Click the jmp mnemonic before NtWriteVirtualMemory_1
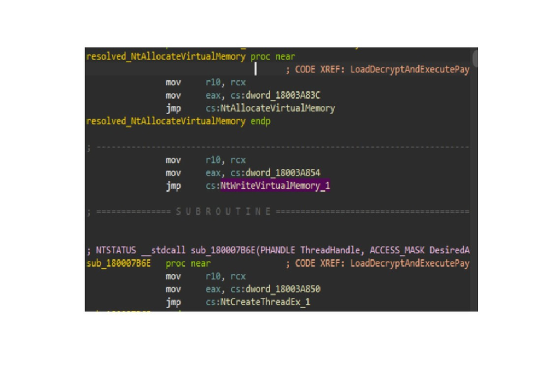 click(x=173, y=186)
